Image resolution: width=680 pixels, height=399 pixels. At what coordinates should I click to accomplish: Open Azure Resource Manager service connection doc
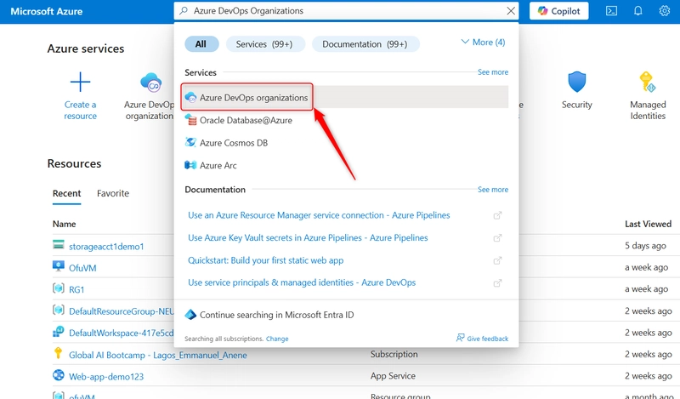click(319, 215)
